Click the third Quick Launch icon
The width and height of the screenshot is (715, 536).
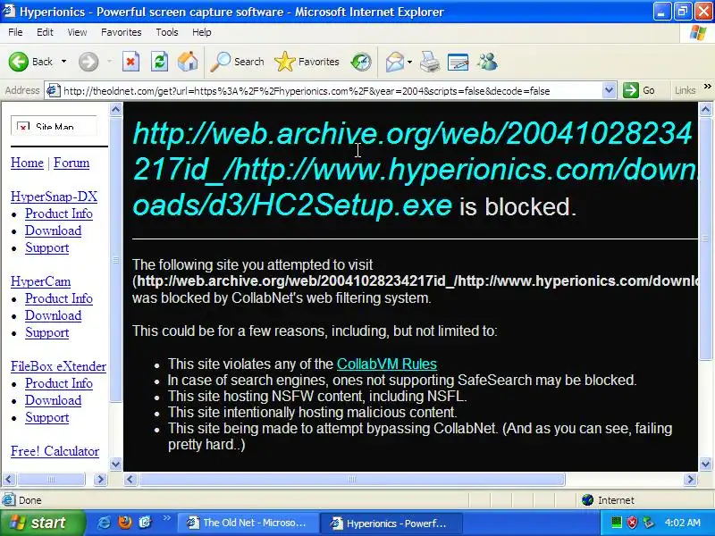tap(145, 523)
